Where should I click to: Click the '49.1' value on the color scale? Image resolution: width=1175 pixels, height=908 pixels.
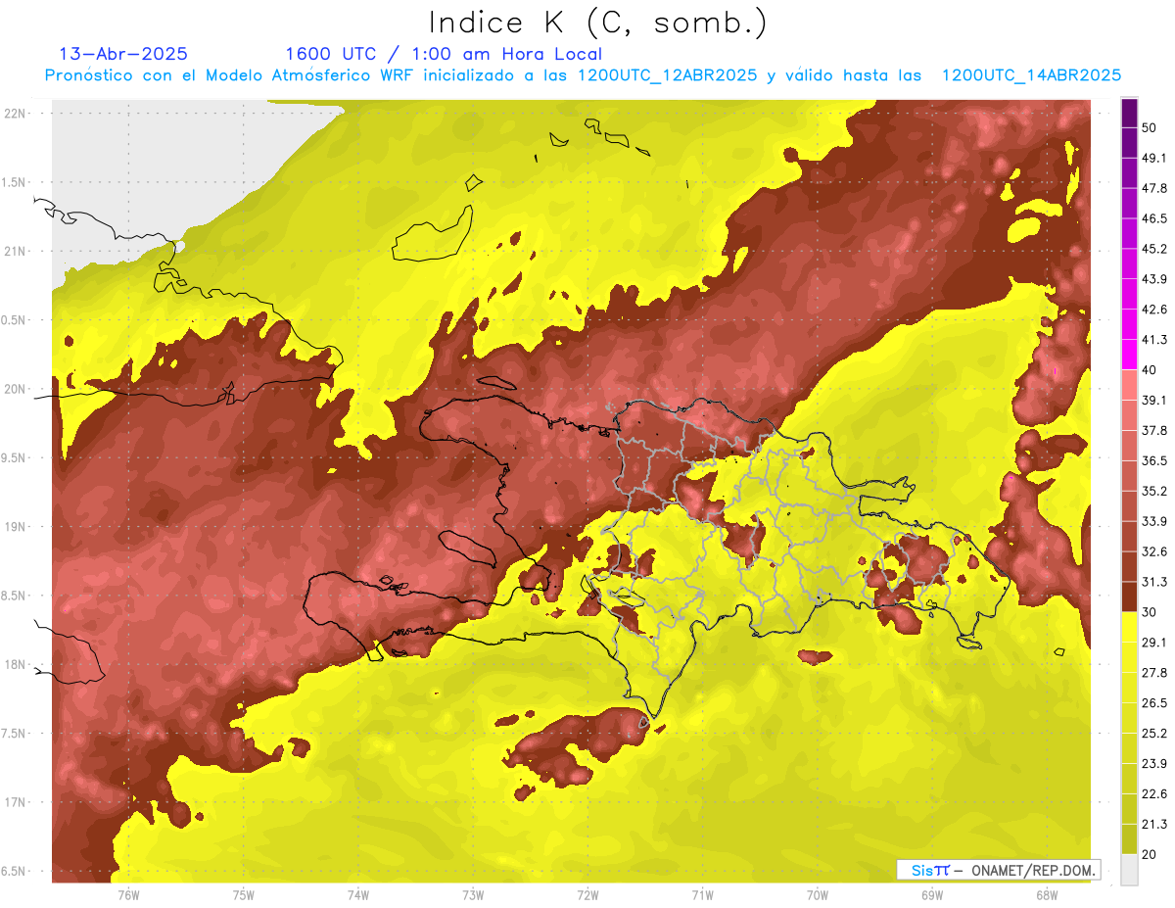coord(1153,158)
